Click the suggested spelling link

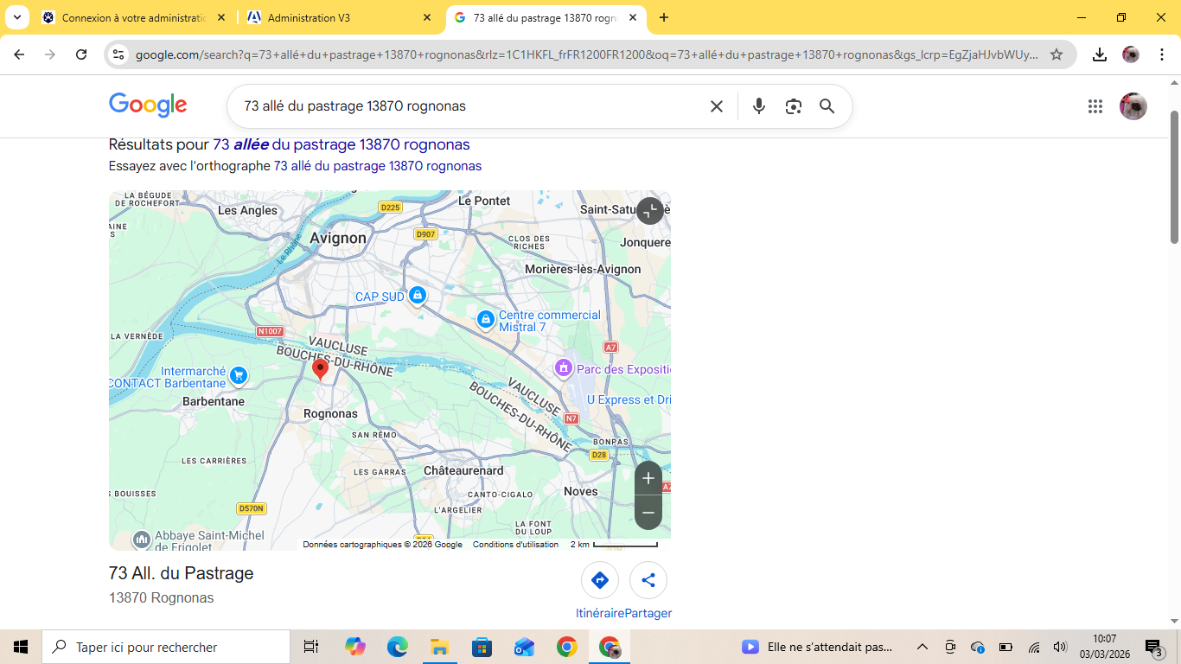point(378,166)
